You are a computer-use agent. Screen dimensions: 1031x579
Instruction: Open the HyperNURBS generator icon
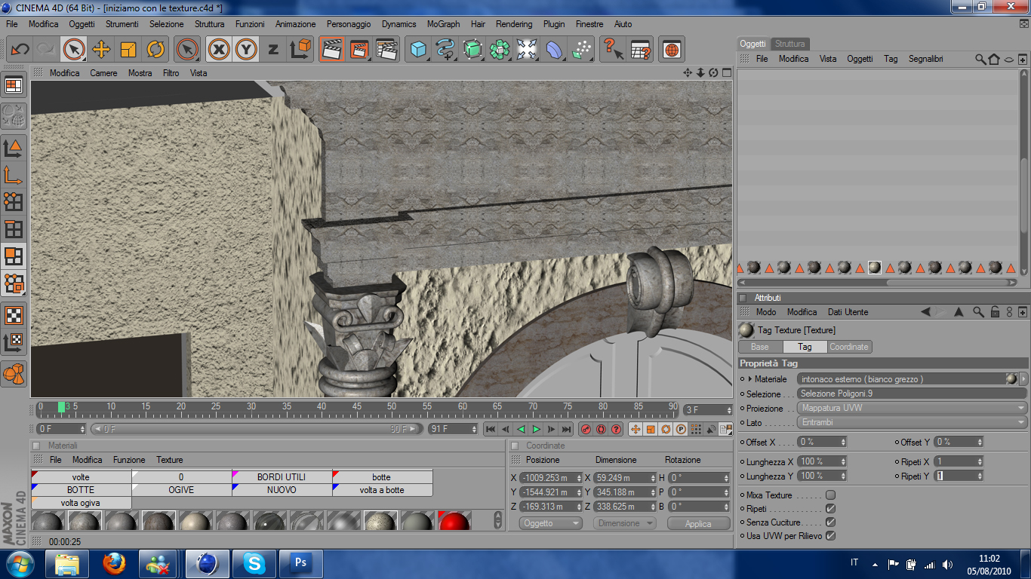click(x=472, y=50)
